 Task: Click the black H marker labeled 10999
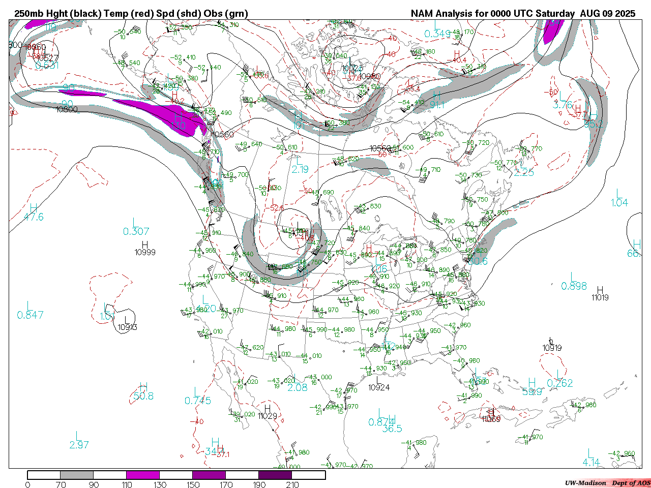coord(145,245)
